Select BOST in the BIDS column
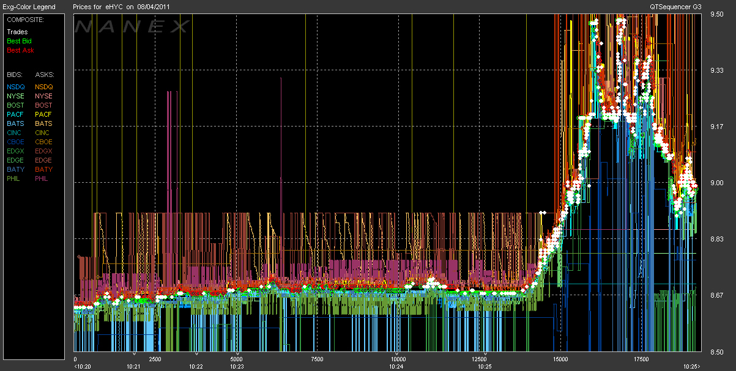The width and height of the screenshot is (736, 371). point(15,105)
